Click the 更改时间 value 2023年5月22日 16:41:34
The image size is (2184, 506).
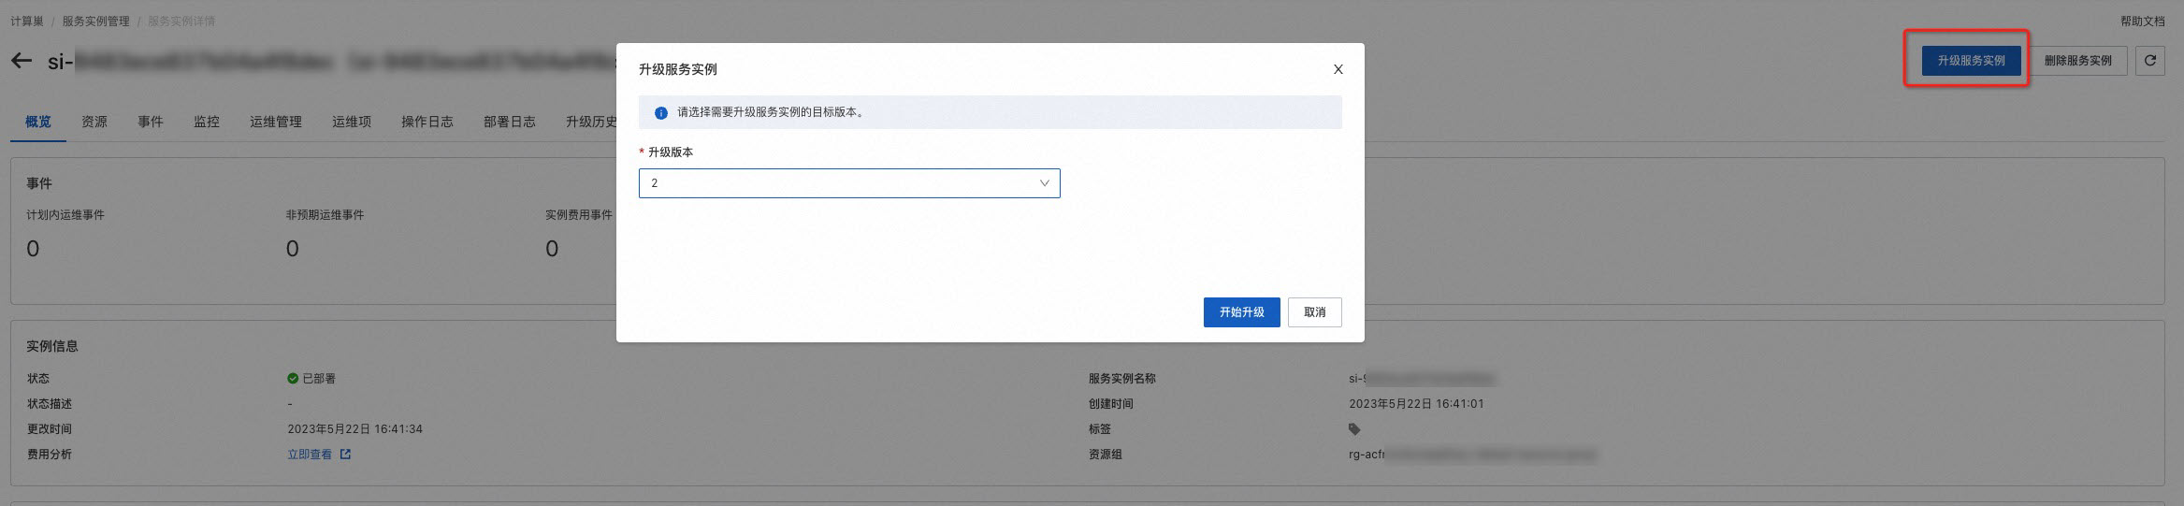coord(355,429)
